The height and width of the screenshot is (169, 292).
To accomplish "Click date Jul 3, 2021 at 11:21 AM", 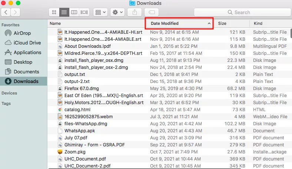I will (174, 117).
